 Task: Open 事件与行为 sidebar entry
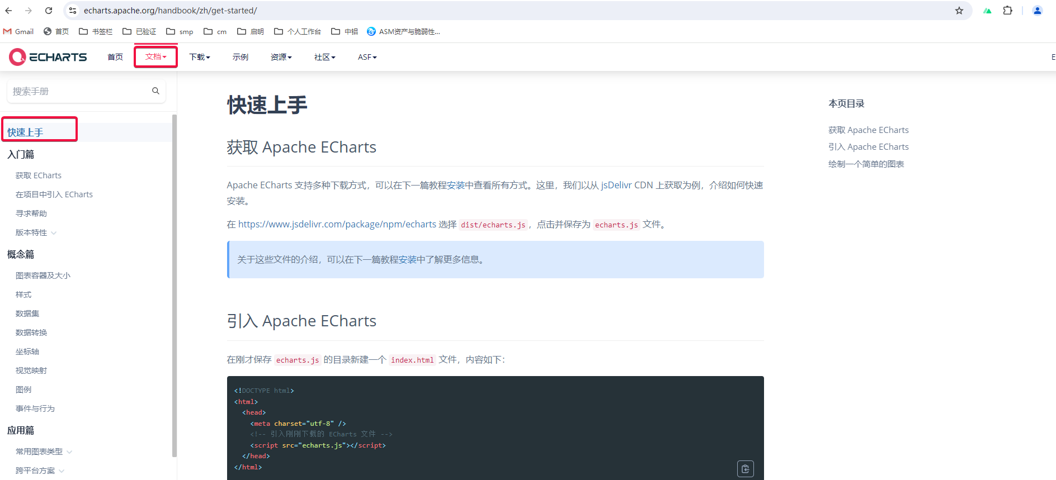pyautogui.click(x=35, y=408)
